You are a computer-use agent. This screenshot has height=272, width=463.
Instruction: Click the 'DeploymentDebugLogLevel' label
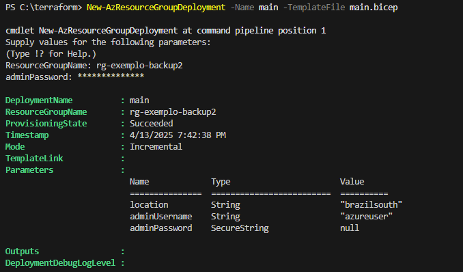pyautogui.click(x=60, y=263)
